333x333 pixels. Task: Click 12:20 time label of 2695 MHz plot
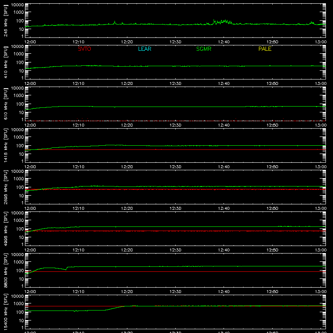[127, 209]
